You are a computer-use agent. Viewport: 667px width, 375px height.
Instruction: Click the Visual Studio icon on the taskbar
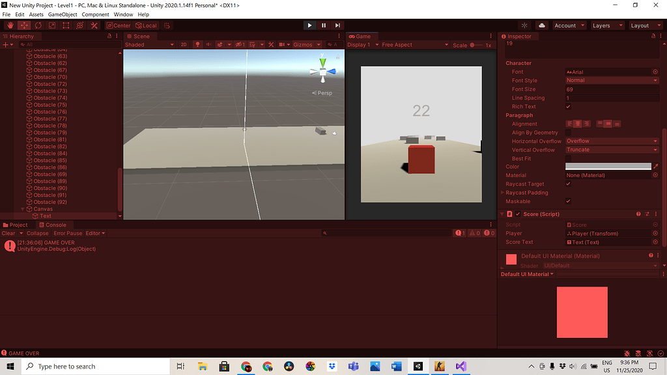[x=461, y=366]
